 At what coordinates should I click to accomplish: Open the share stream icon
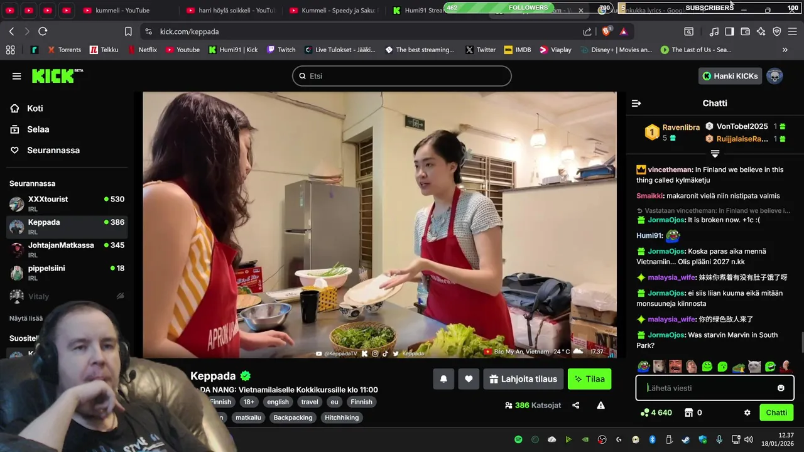point(575,406)
